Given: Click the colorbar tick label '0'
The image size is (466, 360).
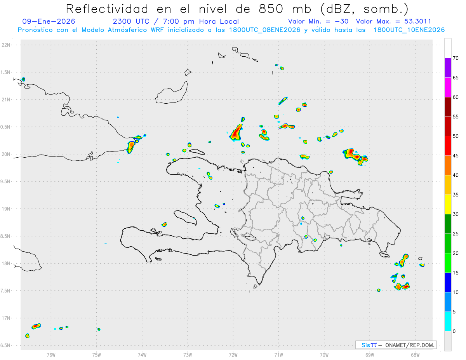Looking at the screenshot, I should tap(454, 331).
